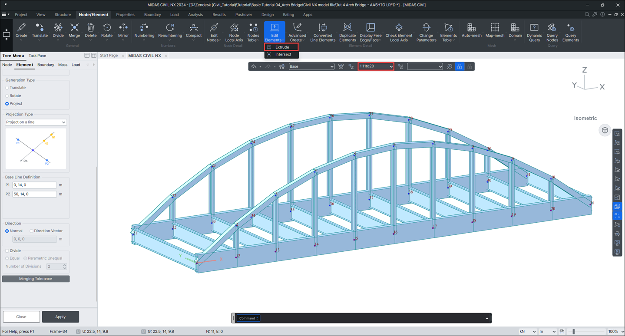Image resolution: width=625 pixels, height=336 pixels.
Task: Open Display Free Edge/Face tool
Action: point(370,32)
